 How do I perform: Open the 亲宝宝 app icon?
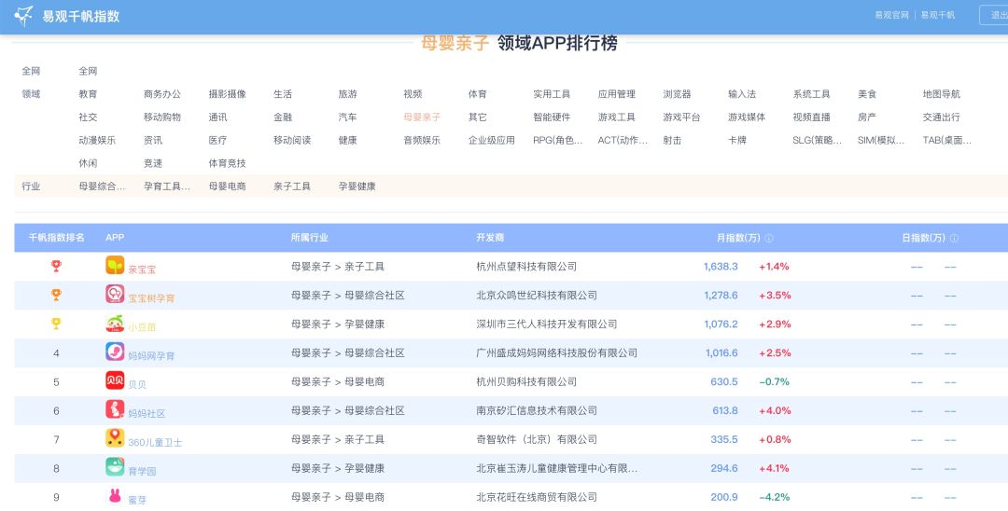[x=115, y=265]
